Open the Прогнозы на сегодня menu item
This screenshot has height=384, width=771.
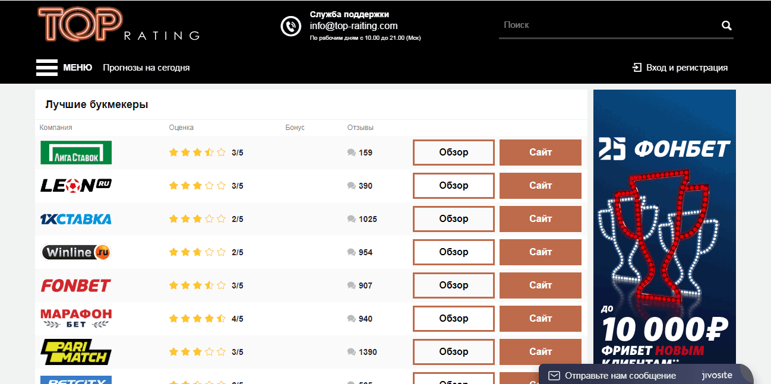(146, 68)
